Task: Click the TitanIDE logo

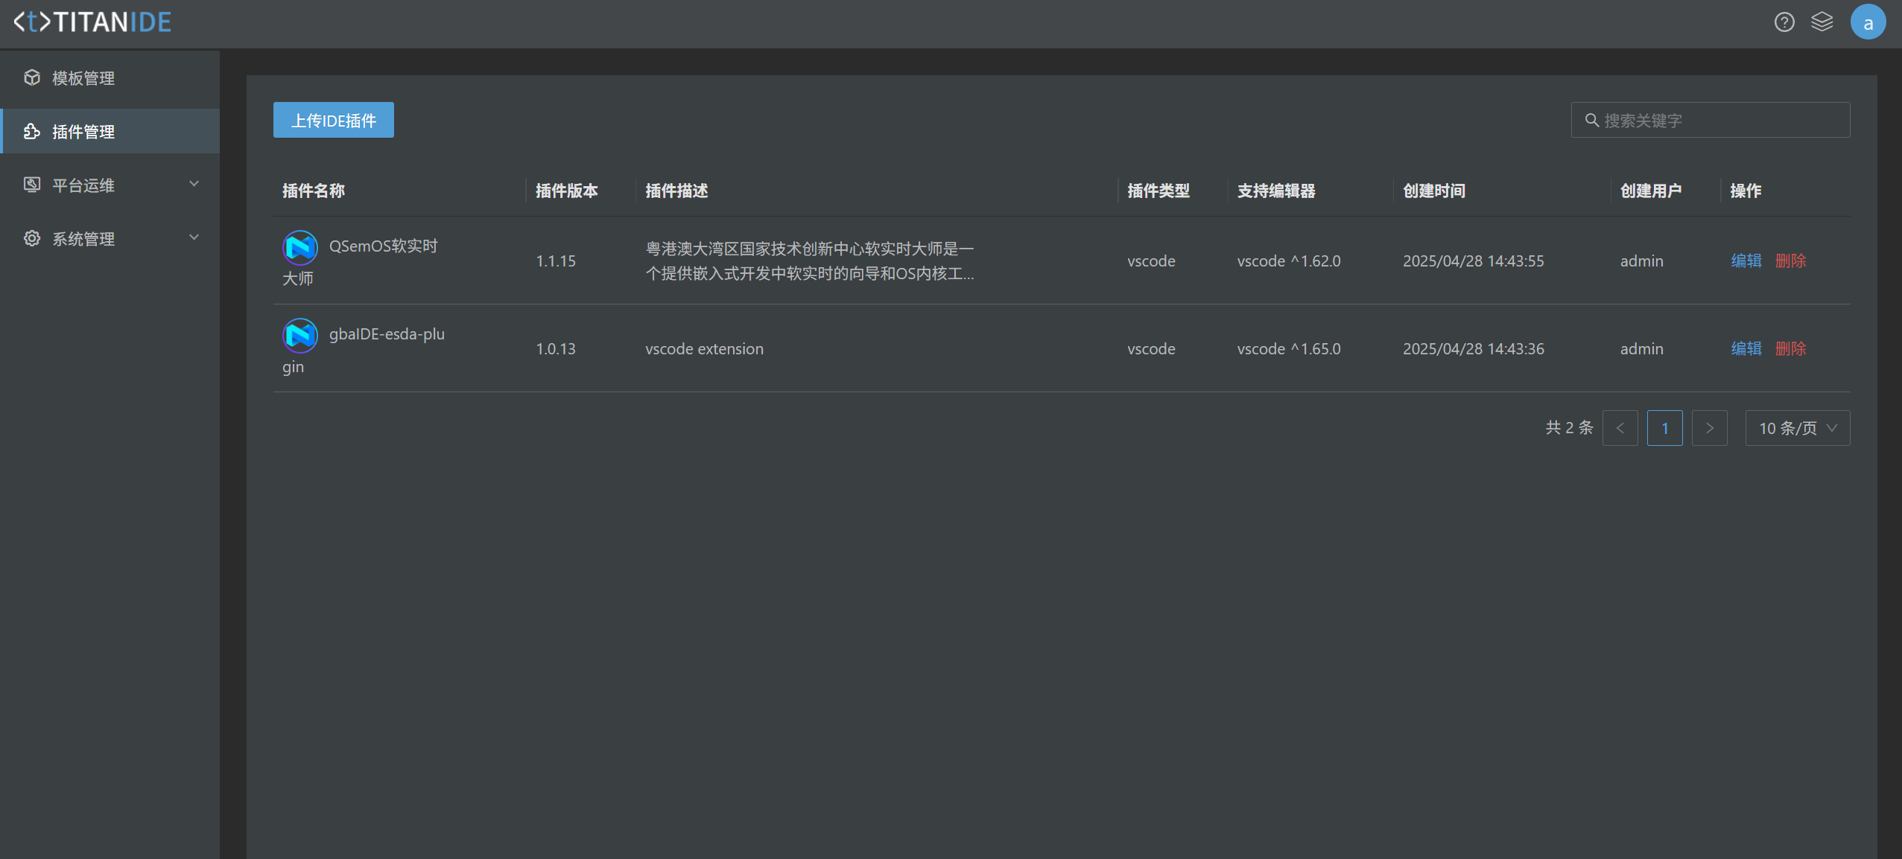Action: [x=93, y=22]
